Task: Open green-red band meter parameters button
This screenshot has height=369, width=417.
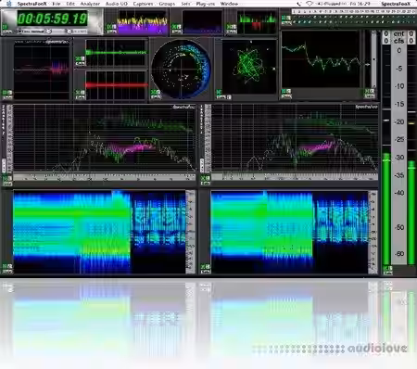Action: click(232, 32)
